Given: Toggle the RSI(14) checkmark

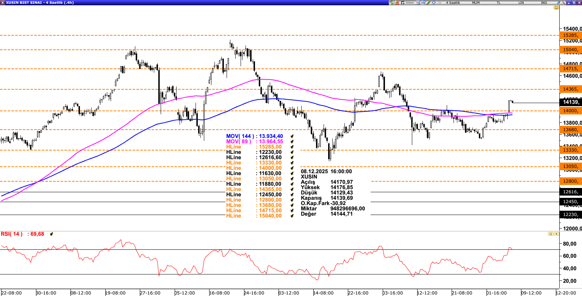Looking at the screenshot, I should [x=51, y=234].
